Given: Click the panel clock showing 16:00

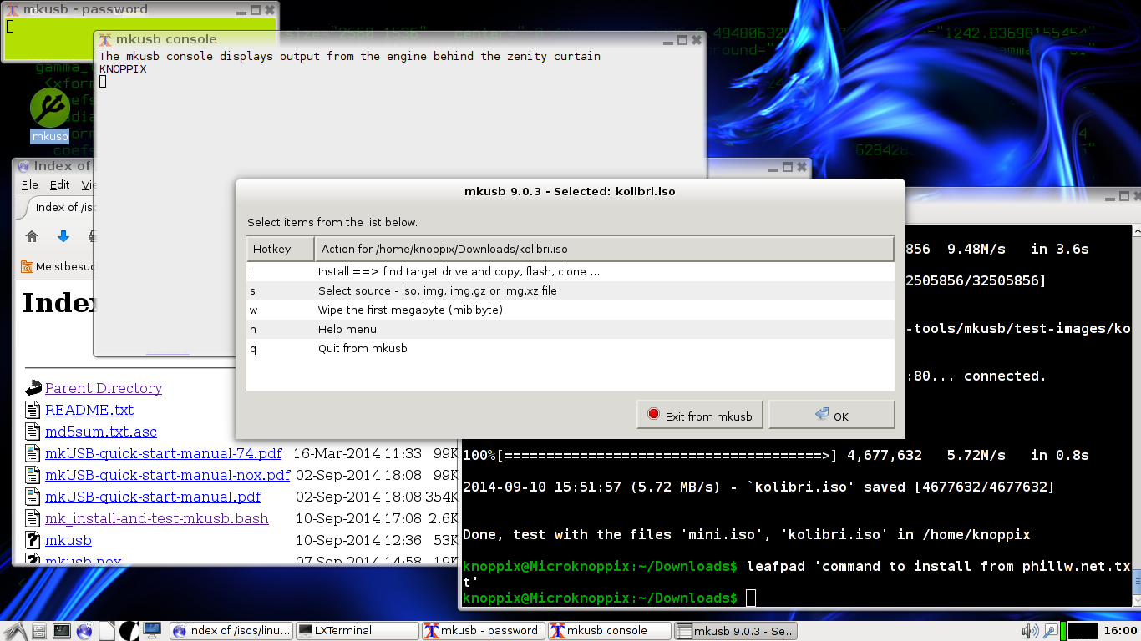Looking at the screenshot, I should [x=1119, y=631].
